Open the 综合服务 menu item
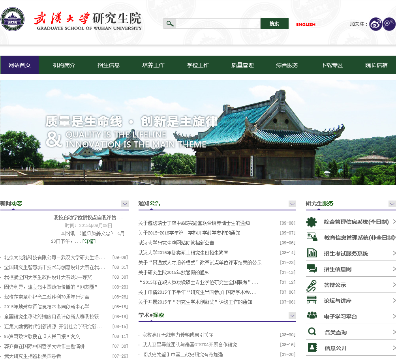The image size is (396, 360). (x=287, y=65)
